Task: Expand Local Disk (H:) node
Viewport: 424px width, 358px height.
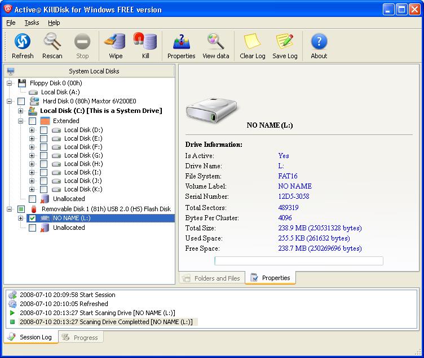Action: pos(32,164)
